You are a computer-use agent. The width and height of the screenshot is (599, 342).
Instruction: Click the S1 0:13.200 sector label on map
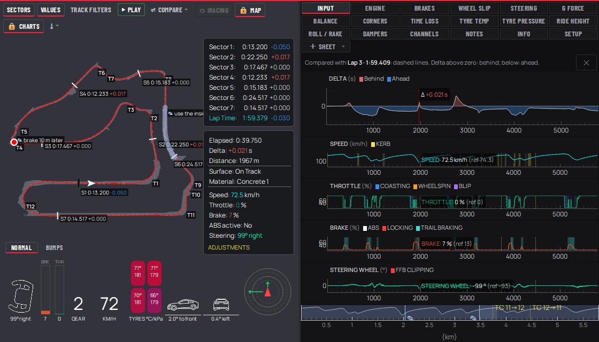coord(104,192)
